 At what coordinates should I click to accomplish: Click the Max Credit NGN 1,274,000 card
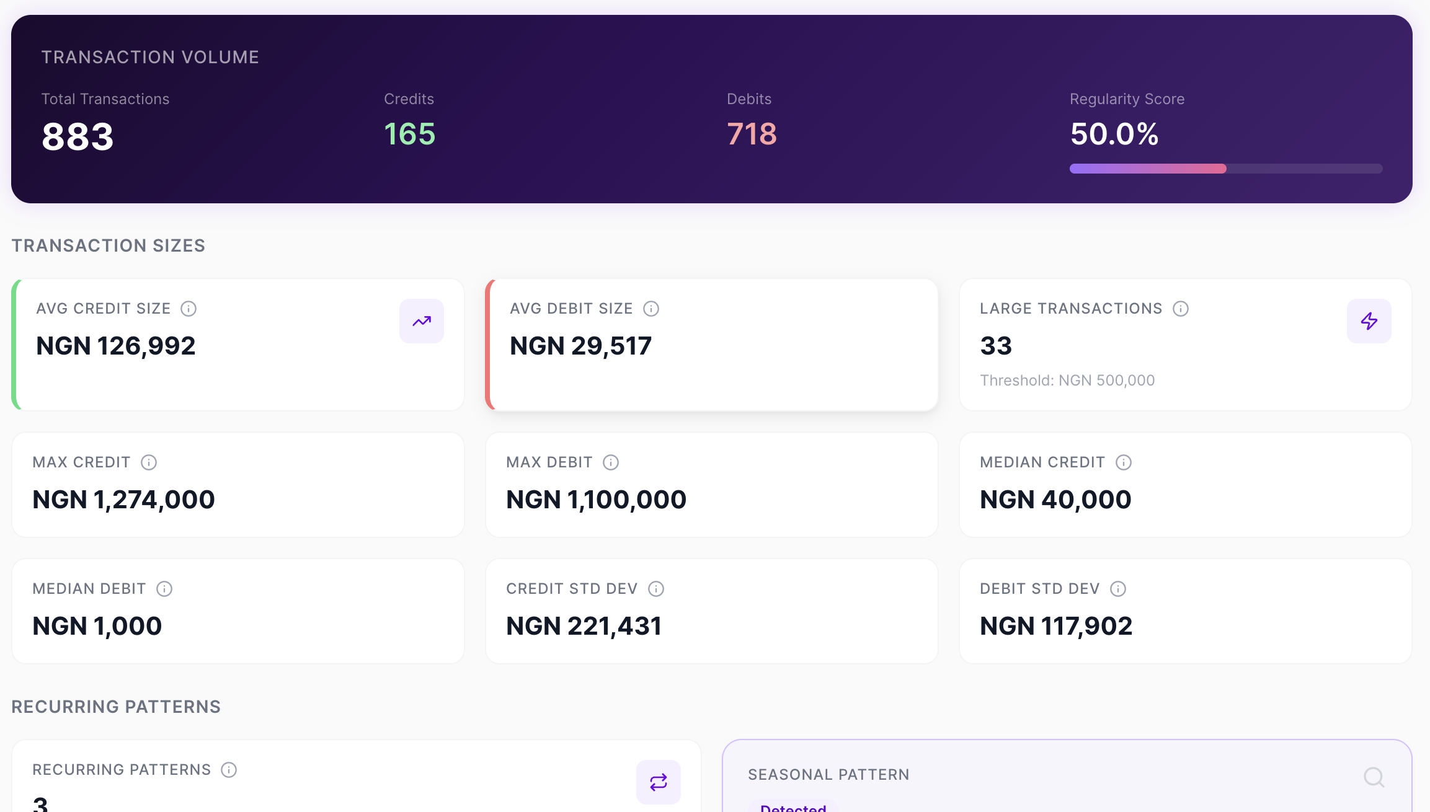pyautogui.click(x=238, y=485)
